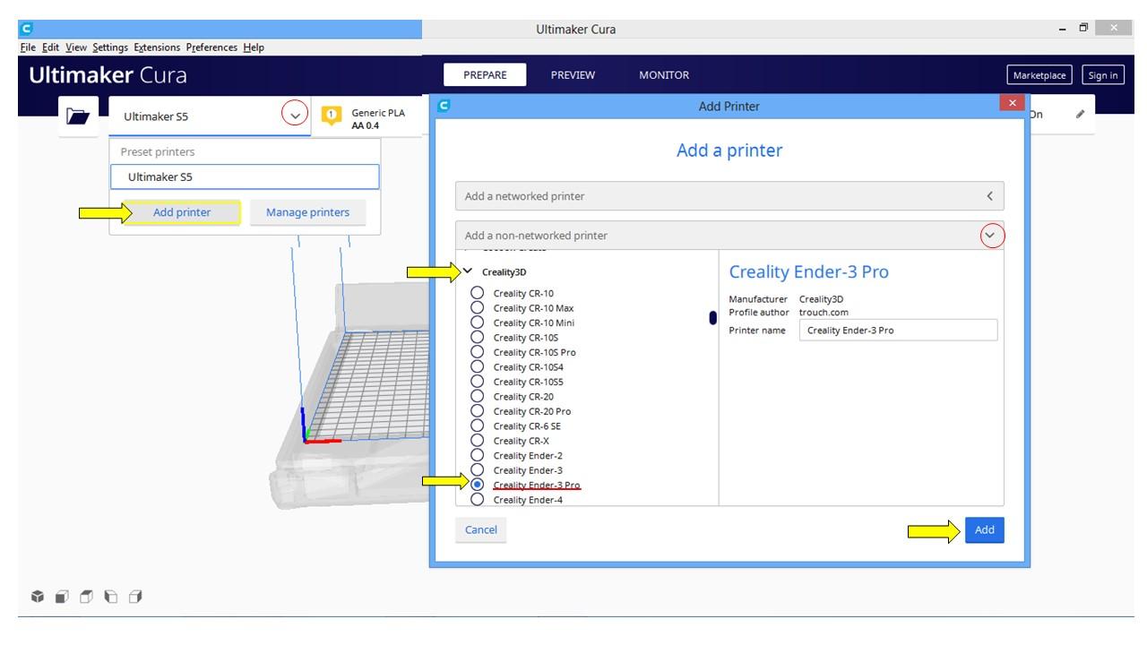
Task: Select the 3D view camera icon
Action: point(38,597)
